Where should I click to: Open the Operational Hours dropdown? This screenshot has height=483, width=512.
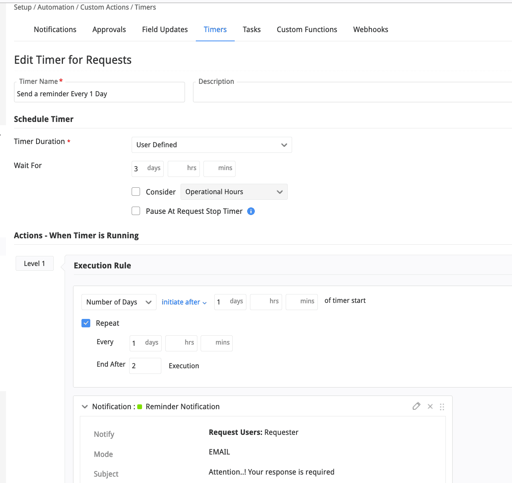point(234,192)
